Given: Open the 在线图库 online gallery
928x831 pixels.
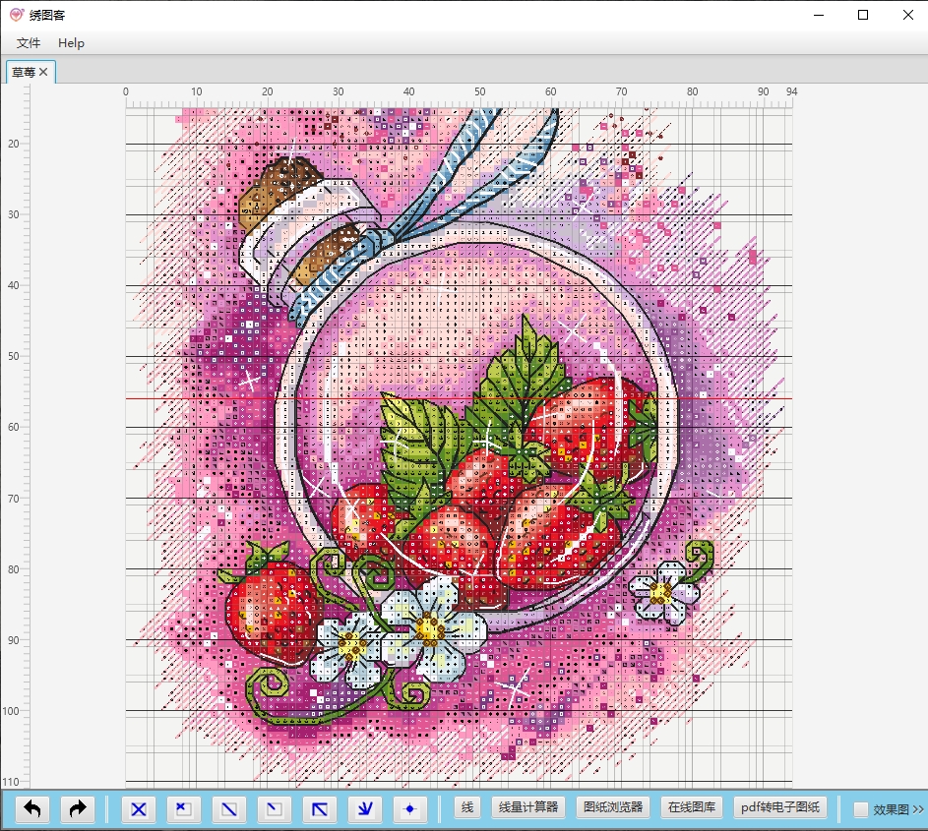Looking at the screenshot, I should pyautogui.click(x=692, y=806).
